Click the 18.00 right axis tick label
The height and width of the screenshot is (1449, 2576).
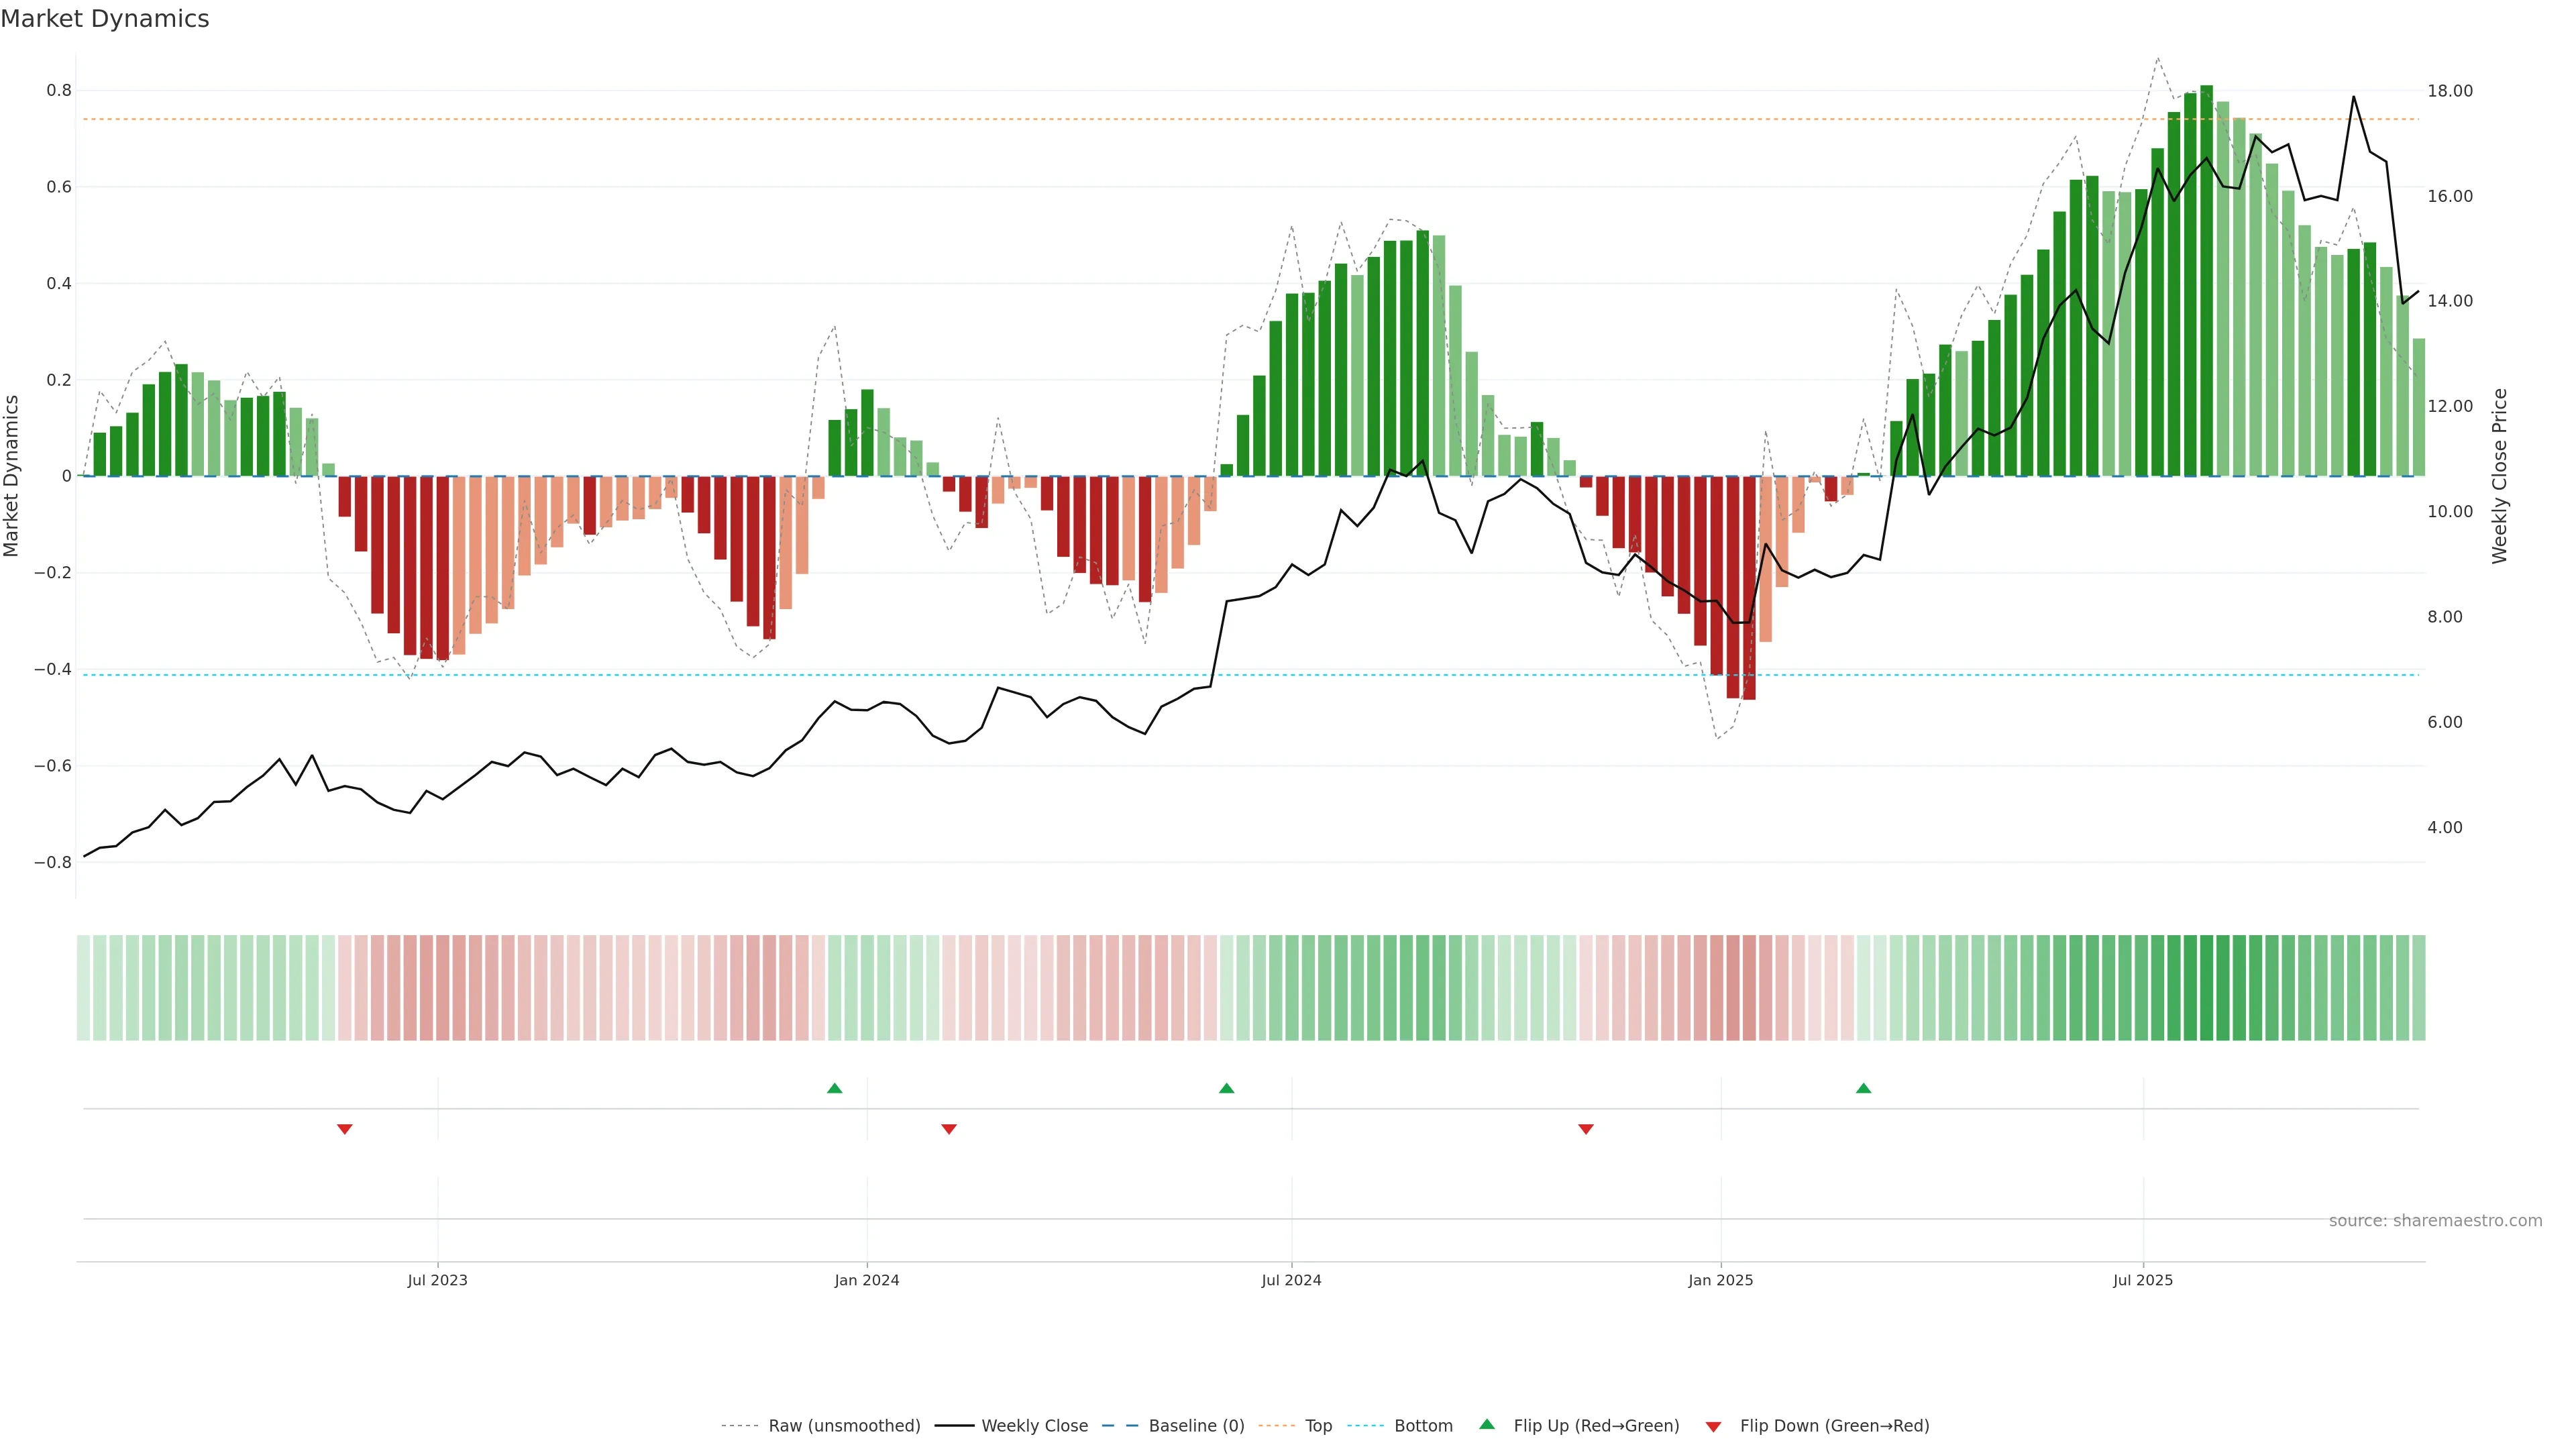(x=2450, y=91)
